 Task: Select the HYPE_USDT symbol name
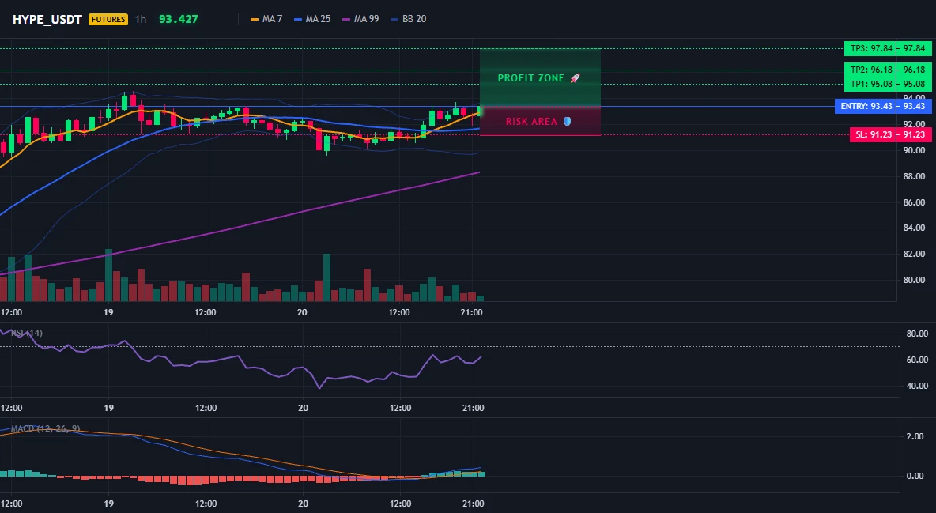(47, 19)
